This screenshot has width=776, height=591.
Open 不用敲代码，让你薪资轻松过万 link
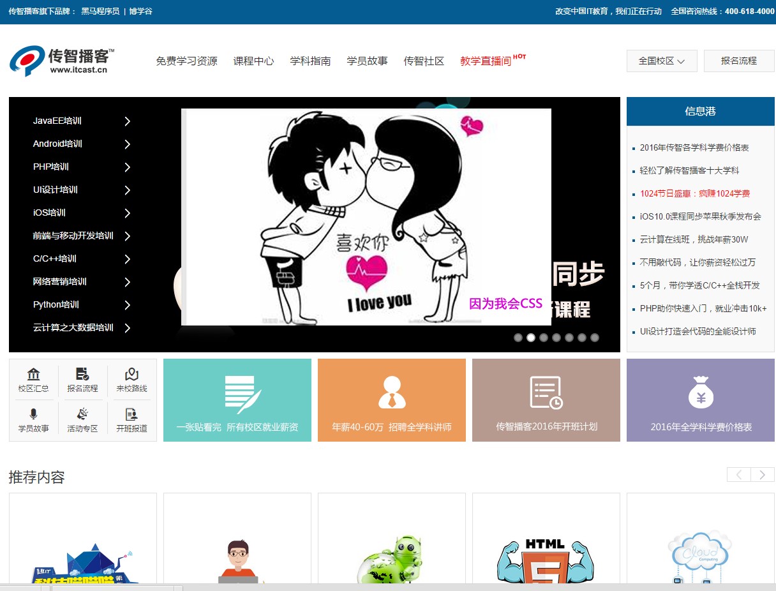click(x=698, y=262)
